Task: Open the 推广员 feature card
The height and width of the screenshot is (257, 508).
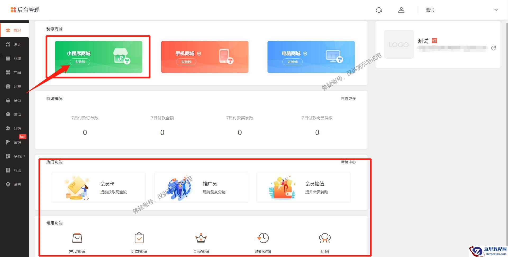Action: [x=201, y=188]
